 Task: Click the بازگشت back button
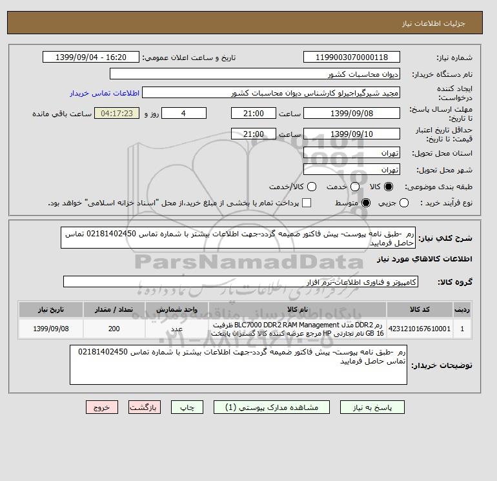click(x=145, y=407)
